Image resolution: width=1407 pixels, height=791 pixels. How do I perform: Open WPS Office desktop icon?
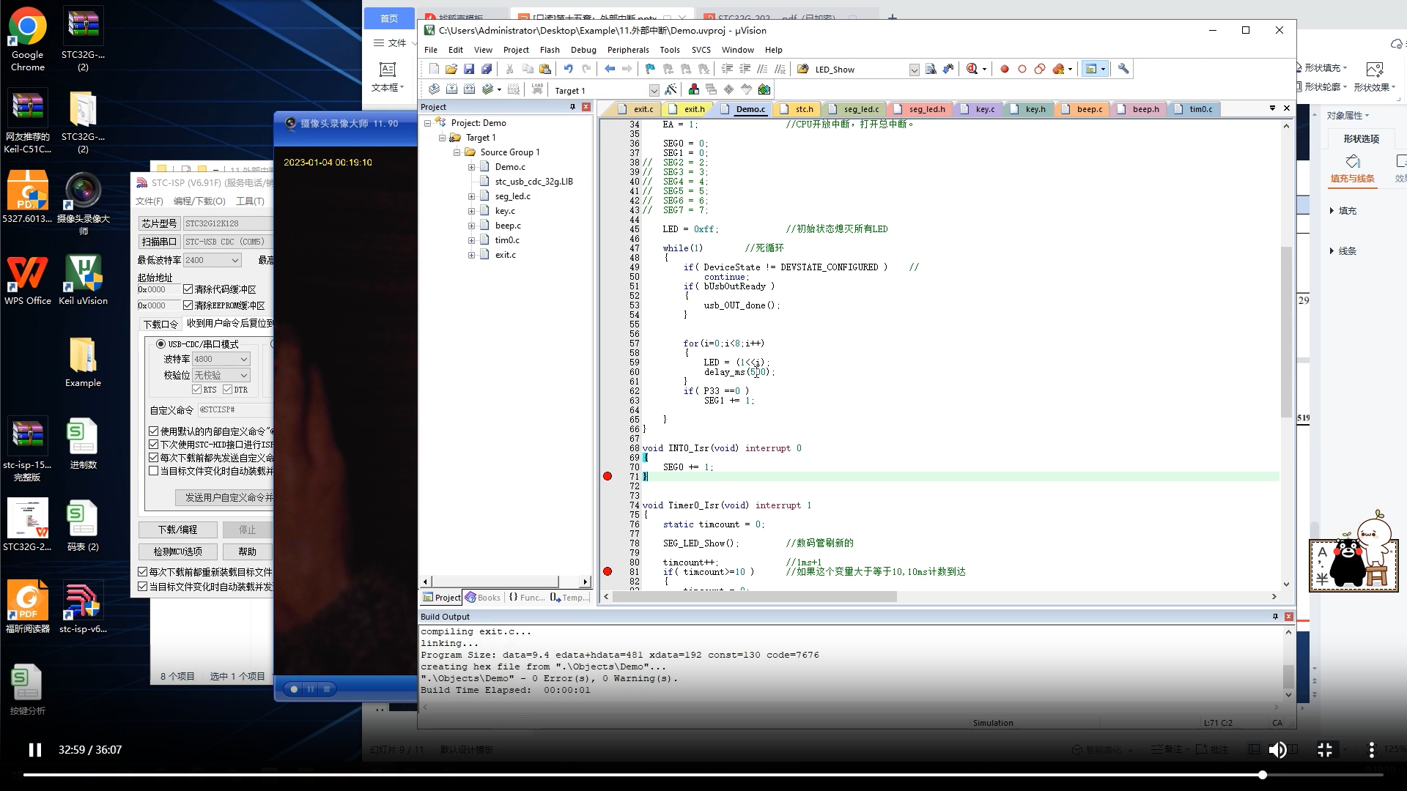click(x=28, y=279)
